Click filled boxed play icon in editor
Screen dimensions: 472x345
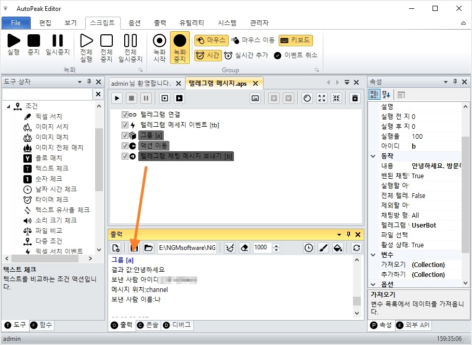[x=179, y=98]
